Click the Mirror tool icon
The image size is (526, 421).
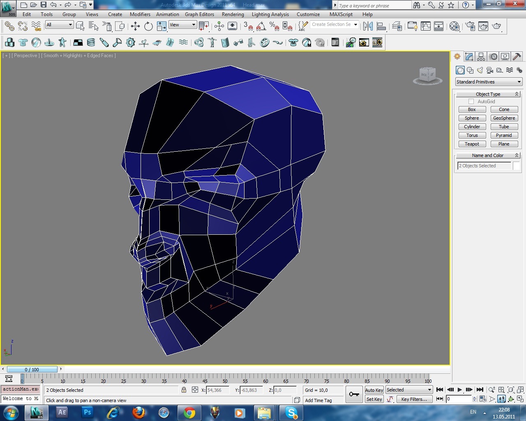(x=368, y=26)
